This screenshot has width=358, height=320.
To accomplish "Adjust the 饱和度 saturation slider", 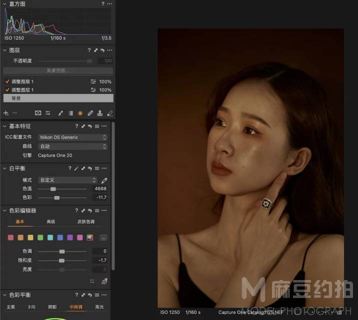I will click(62, 260).
